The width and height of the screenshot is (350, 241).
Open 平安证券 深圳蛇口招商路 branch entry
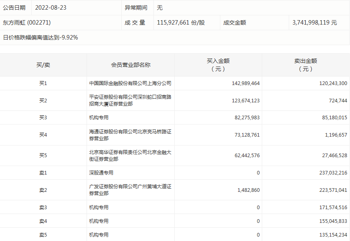[x=130, y=100]
